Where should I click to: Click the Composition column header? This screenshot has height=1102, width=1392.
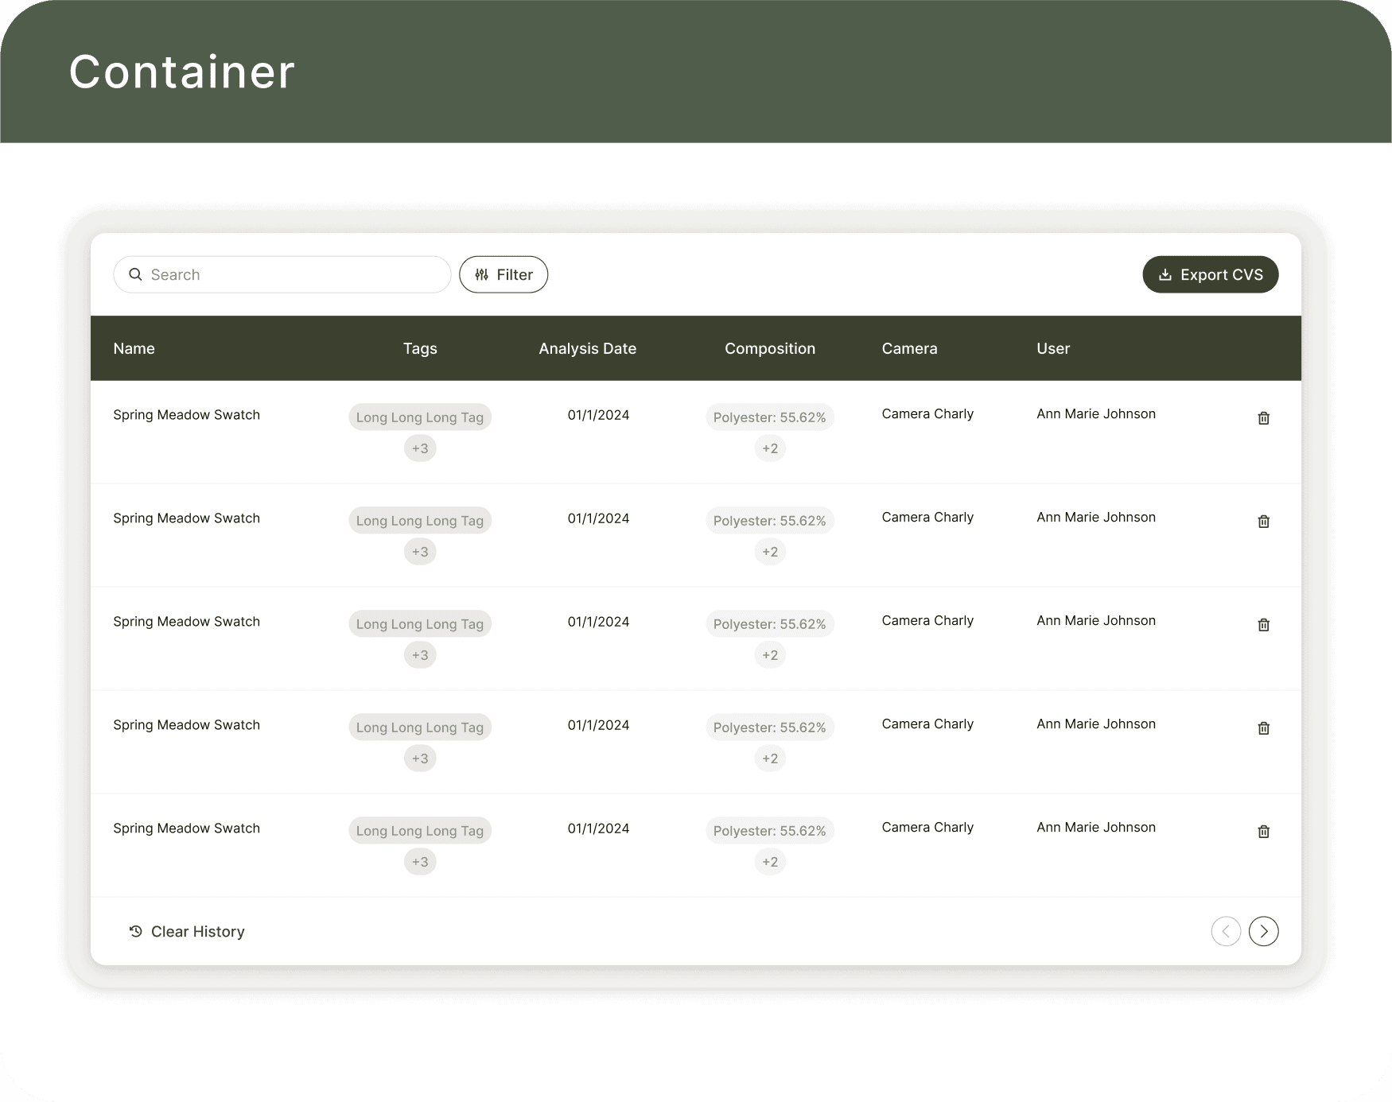tap(770, 348)
